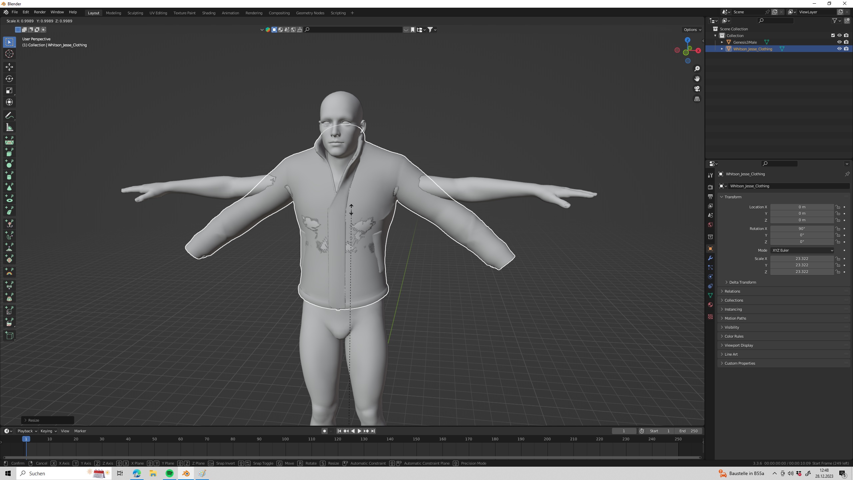Toggle the Collection exclude checkbox
Screen dimensions: 853x480
pyautogui.click(x=833, y=35)
